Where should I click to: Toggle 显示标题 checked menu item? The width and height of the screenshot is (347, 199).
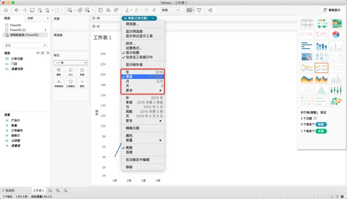click(x=143, y=53)
